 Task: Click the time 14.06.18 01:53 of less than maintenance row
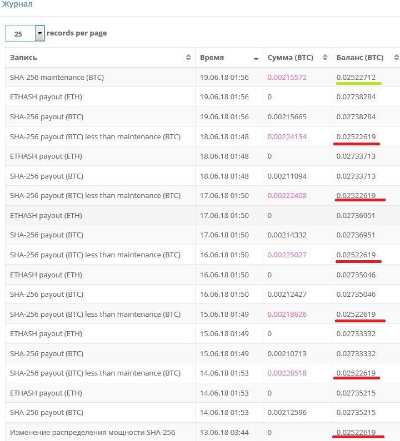coord(224,373)
